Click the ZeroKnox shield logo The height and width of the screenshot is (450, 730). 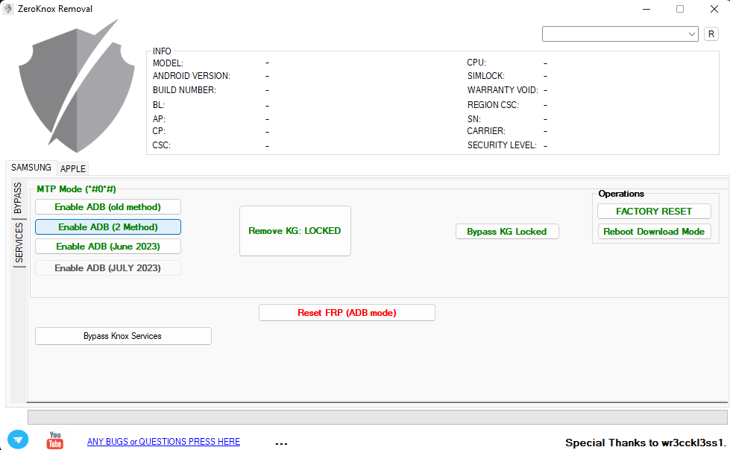[77, 86]
